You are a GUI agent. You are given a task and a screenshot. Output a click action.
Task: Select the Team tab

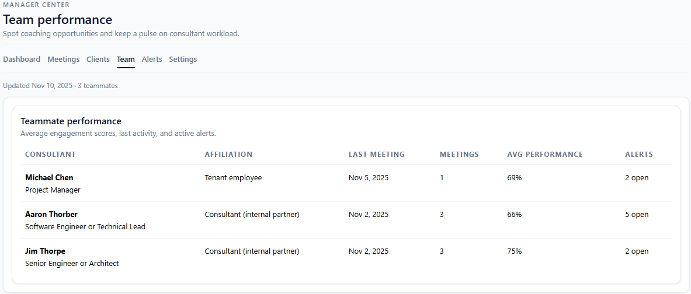click(126, 60)
